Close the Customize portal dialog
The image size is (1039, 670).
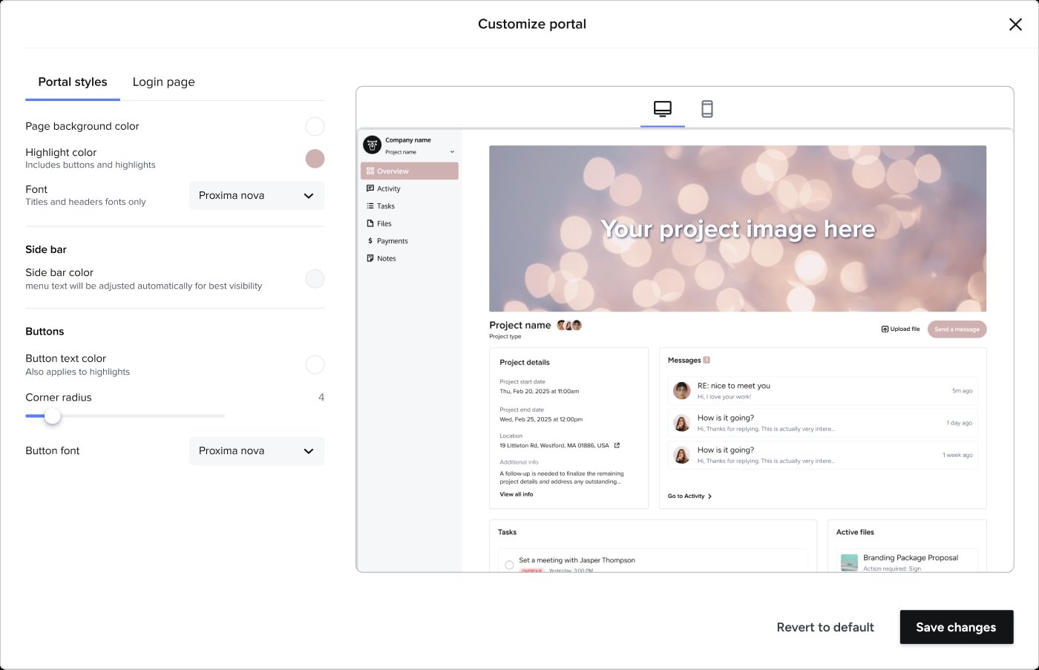(x=1015, y=24)
